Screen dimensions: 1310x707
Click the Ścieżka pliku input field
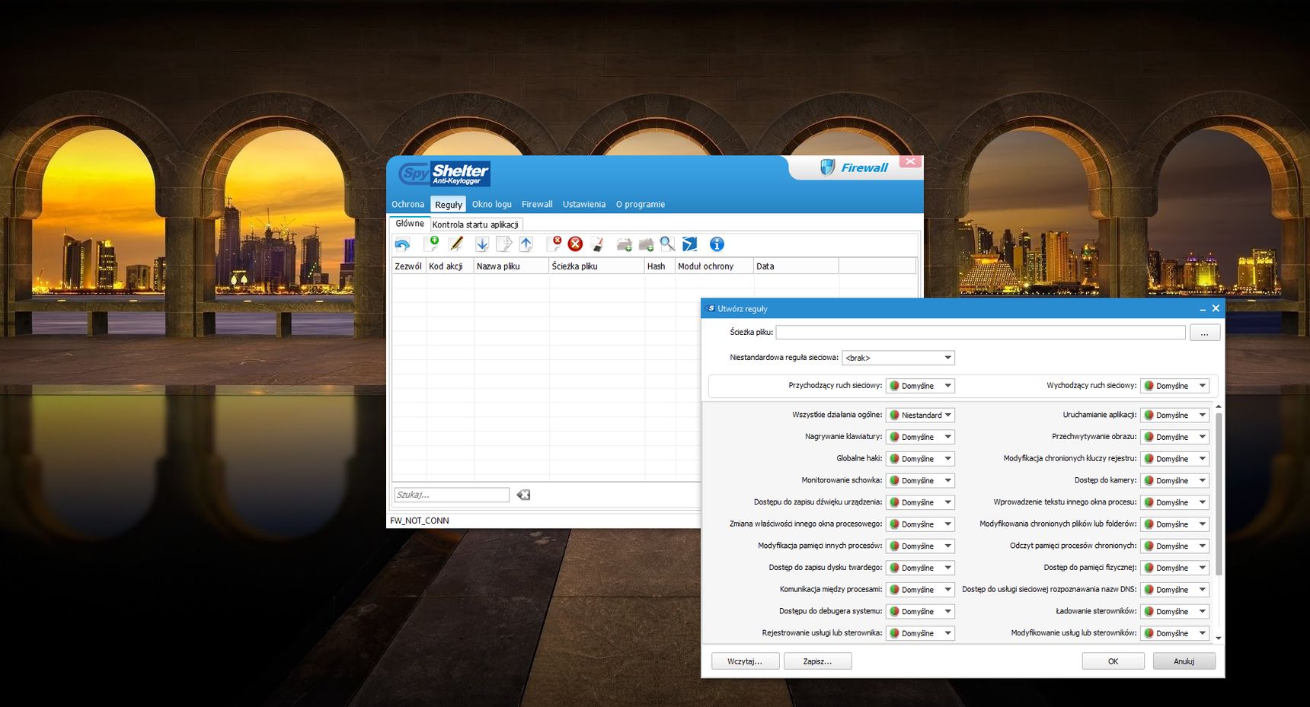(980, 333)
